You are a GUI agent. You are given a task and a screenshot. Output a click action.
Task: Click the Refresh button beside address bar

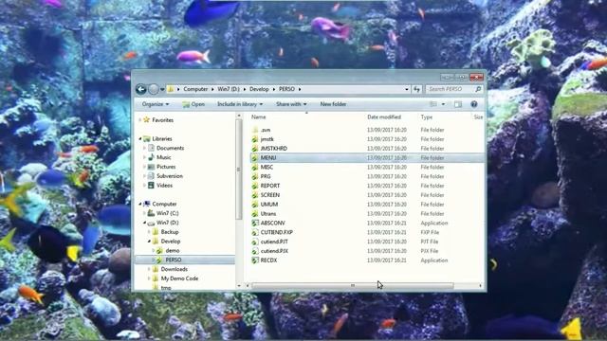click(416, 89)
